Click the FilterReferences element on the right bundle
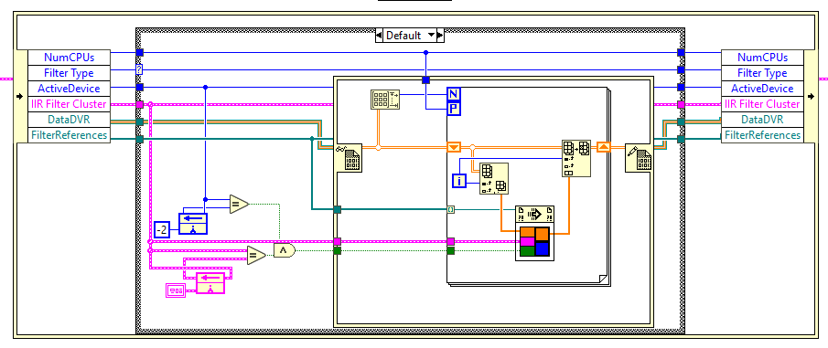The width and height of the screenshot is (828, 348). 762,135
